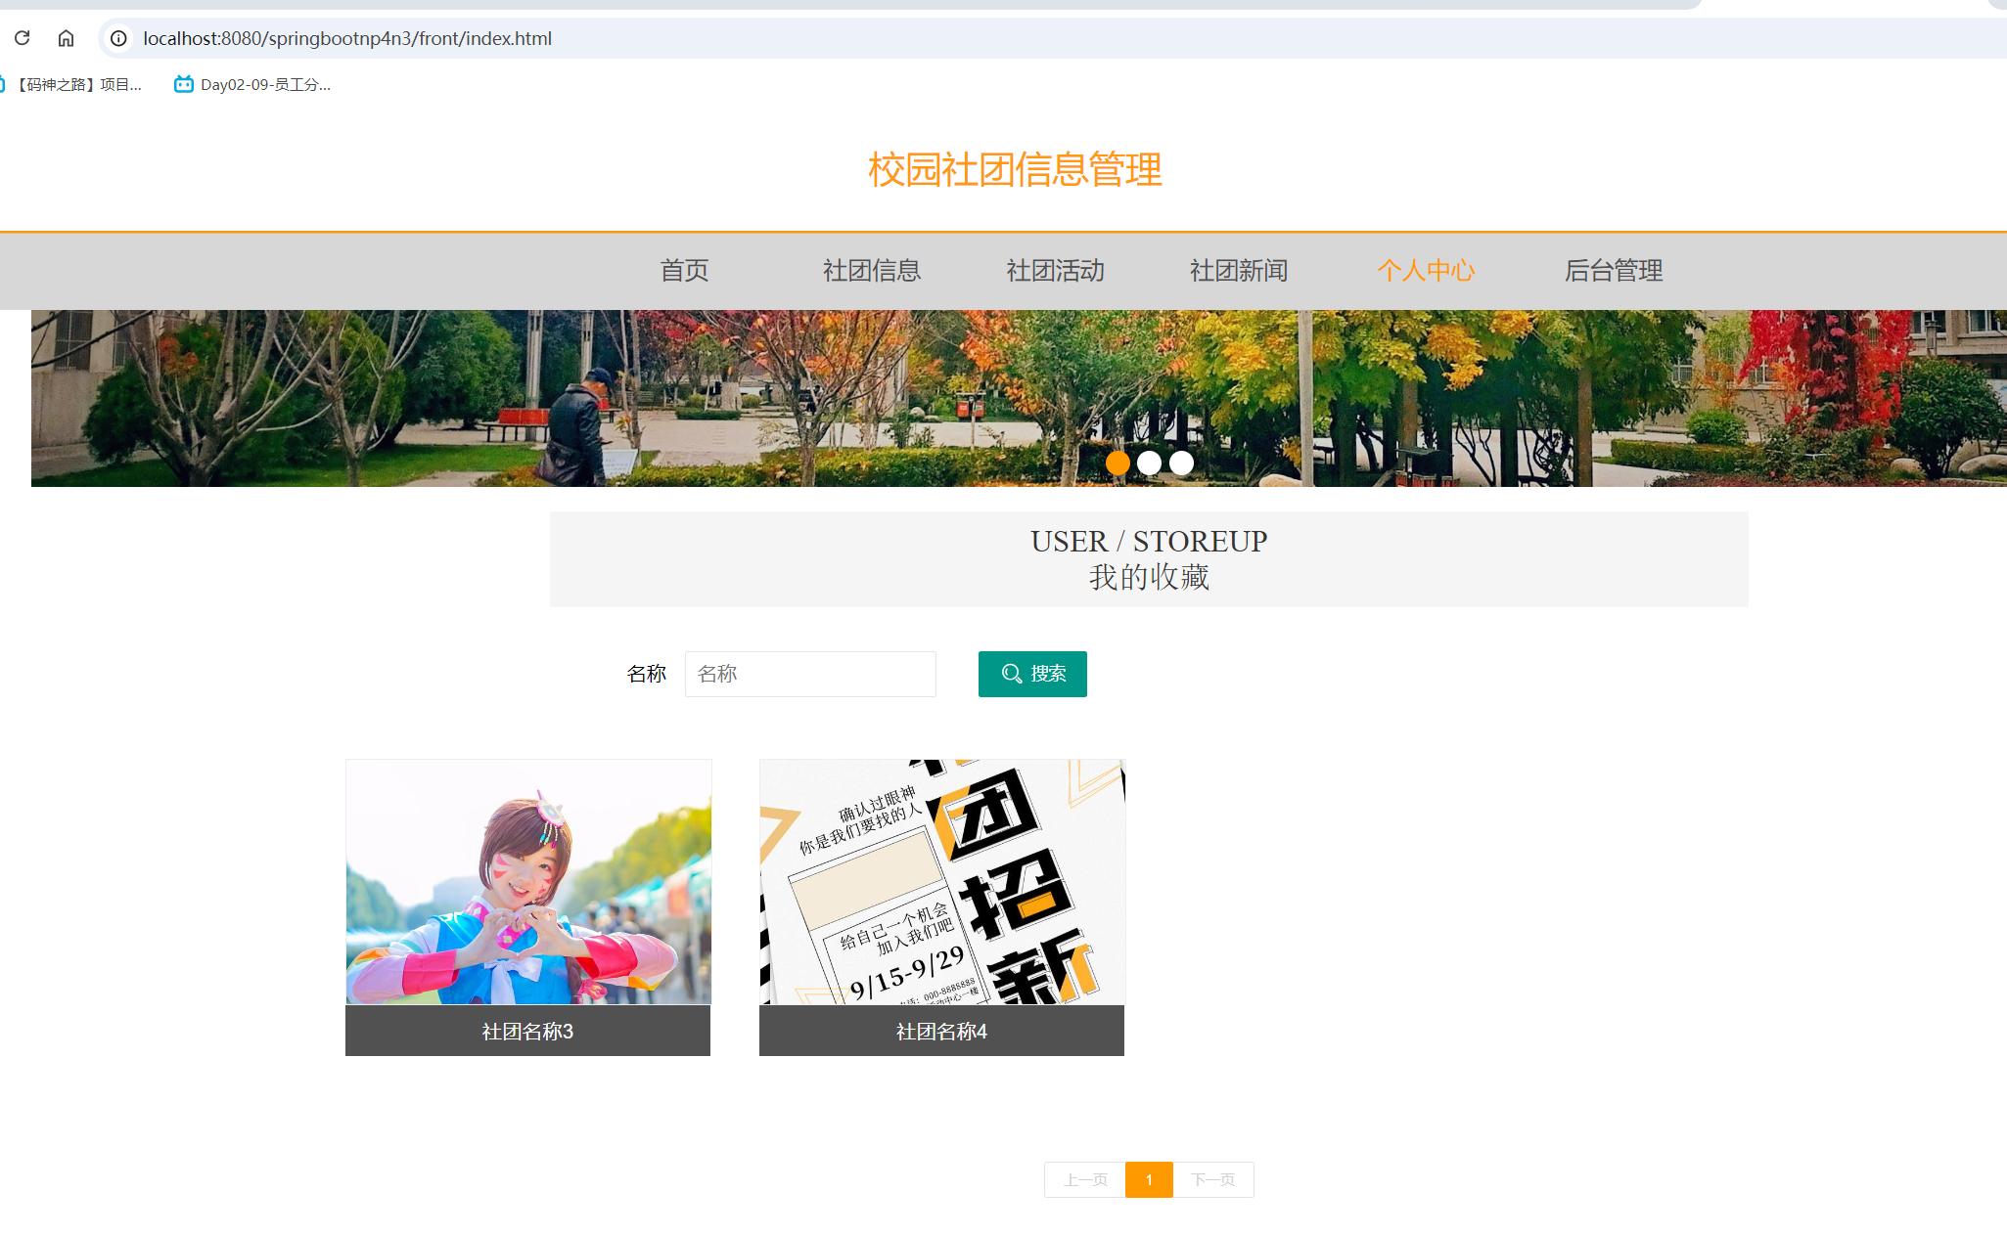Open the site info icon in address bar
This screenshot has width=2007, height=1235.
click(117, 38)
